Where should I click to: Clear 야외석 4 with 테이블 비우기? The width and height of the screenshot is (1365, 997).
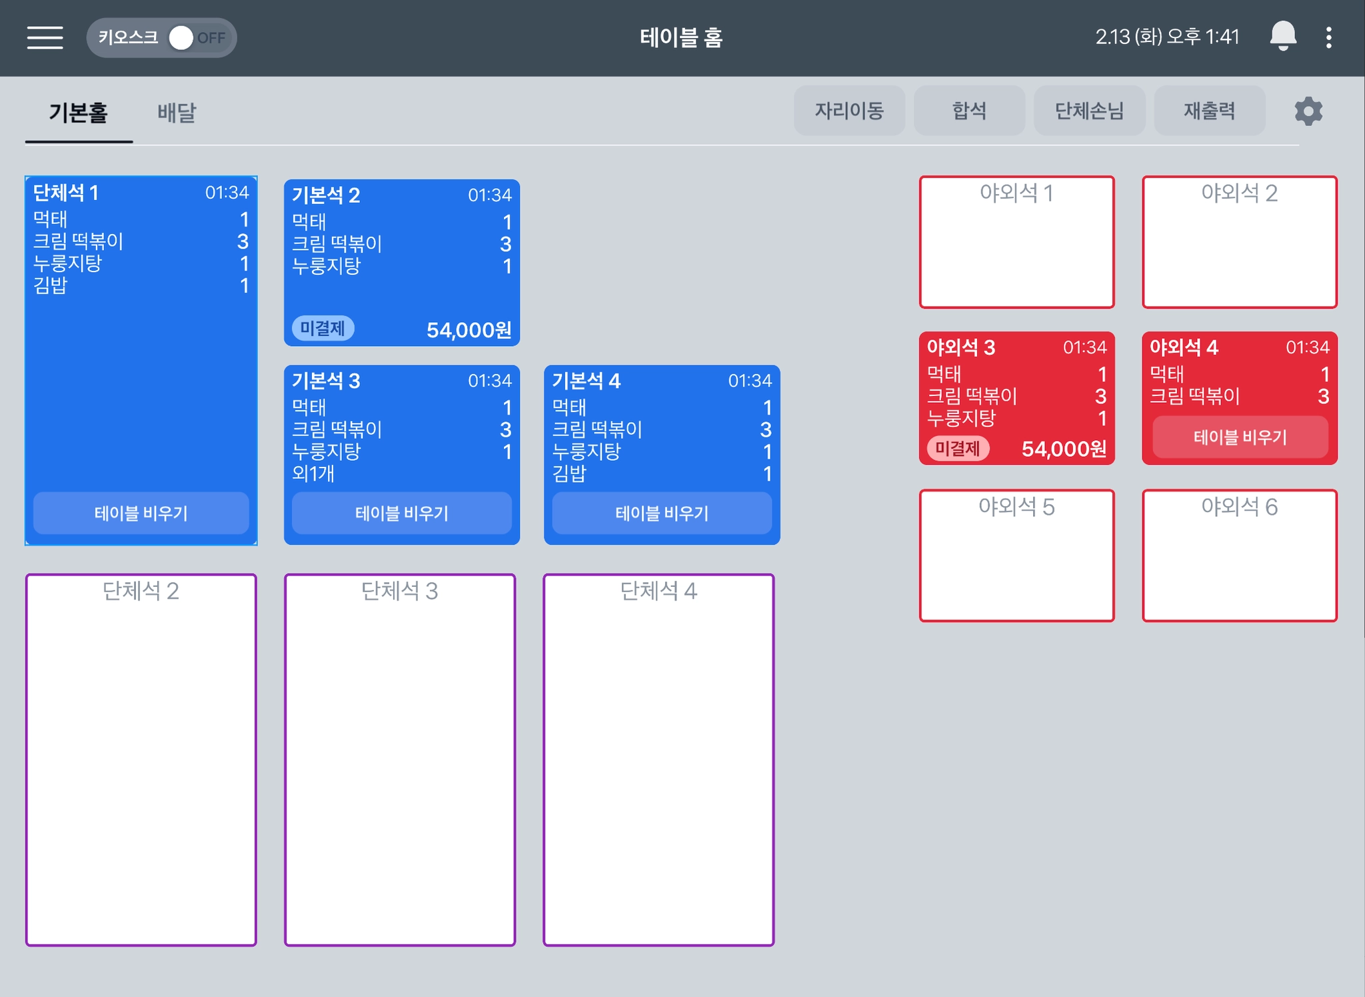[1239, 437]
